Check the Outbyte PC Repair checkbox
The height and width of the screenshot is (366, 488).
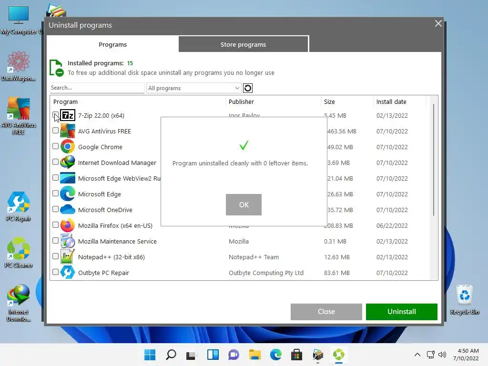(x=55, y=272)
